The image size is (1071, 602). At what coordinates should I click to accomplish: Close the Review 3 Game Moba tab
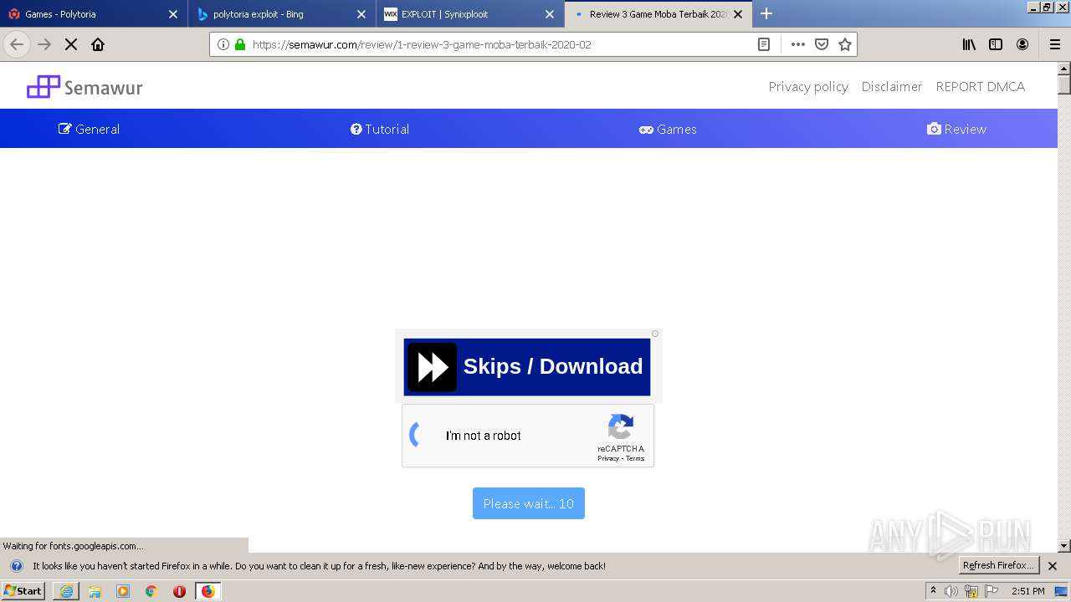(738, 14)
